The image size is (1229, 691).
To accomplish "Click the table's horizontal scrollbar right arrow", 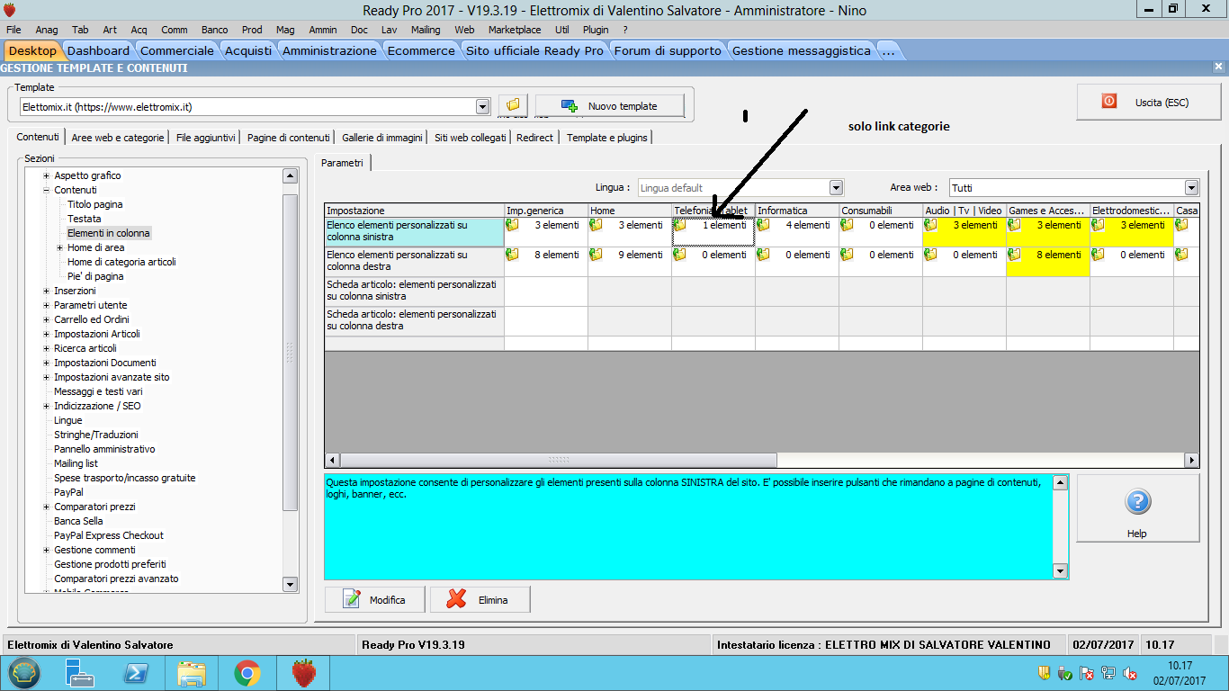I will point(1192,460).
